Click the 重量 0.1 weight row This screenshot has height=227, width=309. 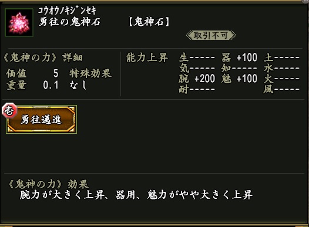[x=32, y=86]
